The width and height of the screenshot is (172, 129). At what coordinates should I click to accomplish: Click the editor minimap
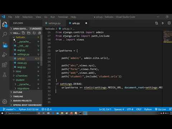click(167, 37)
